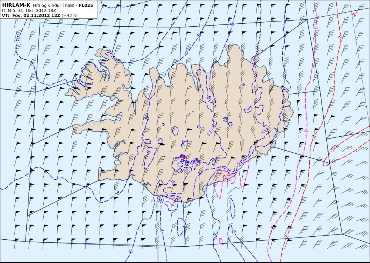Click the 'VT: Fös. 02.11.2012 12Z' valid time

tap(31, 16)
